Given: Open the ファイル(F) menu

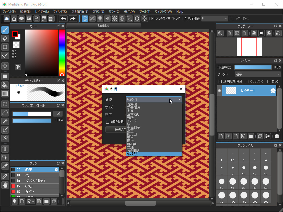Looking at the screenshot, I should click(x=9, y=12).
